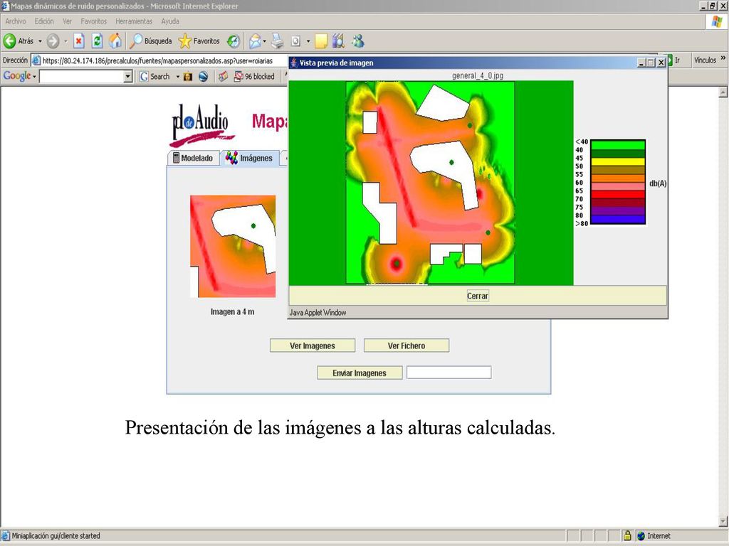Screen dimensions: 729x546
Task: Open the Ver menu
Action: tap(68, 21)
